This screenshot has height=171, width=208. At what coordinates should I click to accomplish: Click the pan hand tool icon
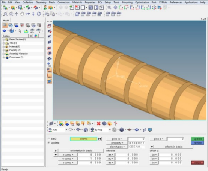coord(22,14)
